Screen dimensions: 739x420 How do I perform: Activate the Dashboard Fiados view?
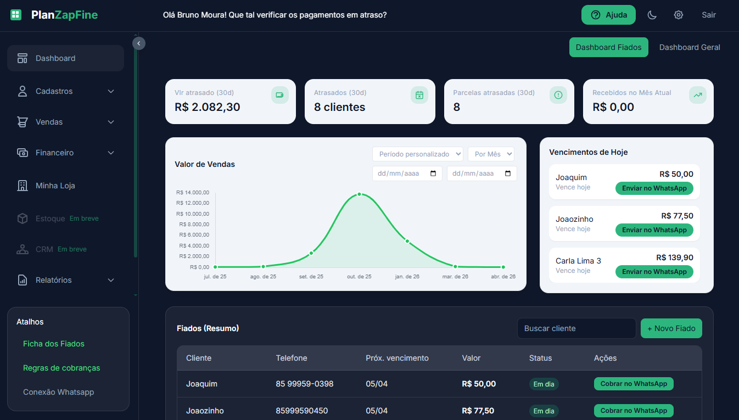pos(608,47)
